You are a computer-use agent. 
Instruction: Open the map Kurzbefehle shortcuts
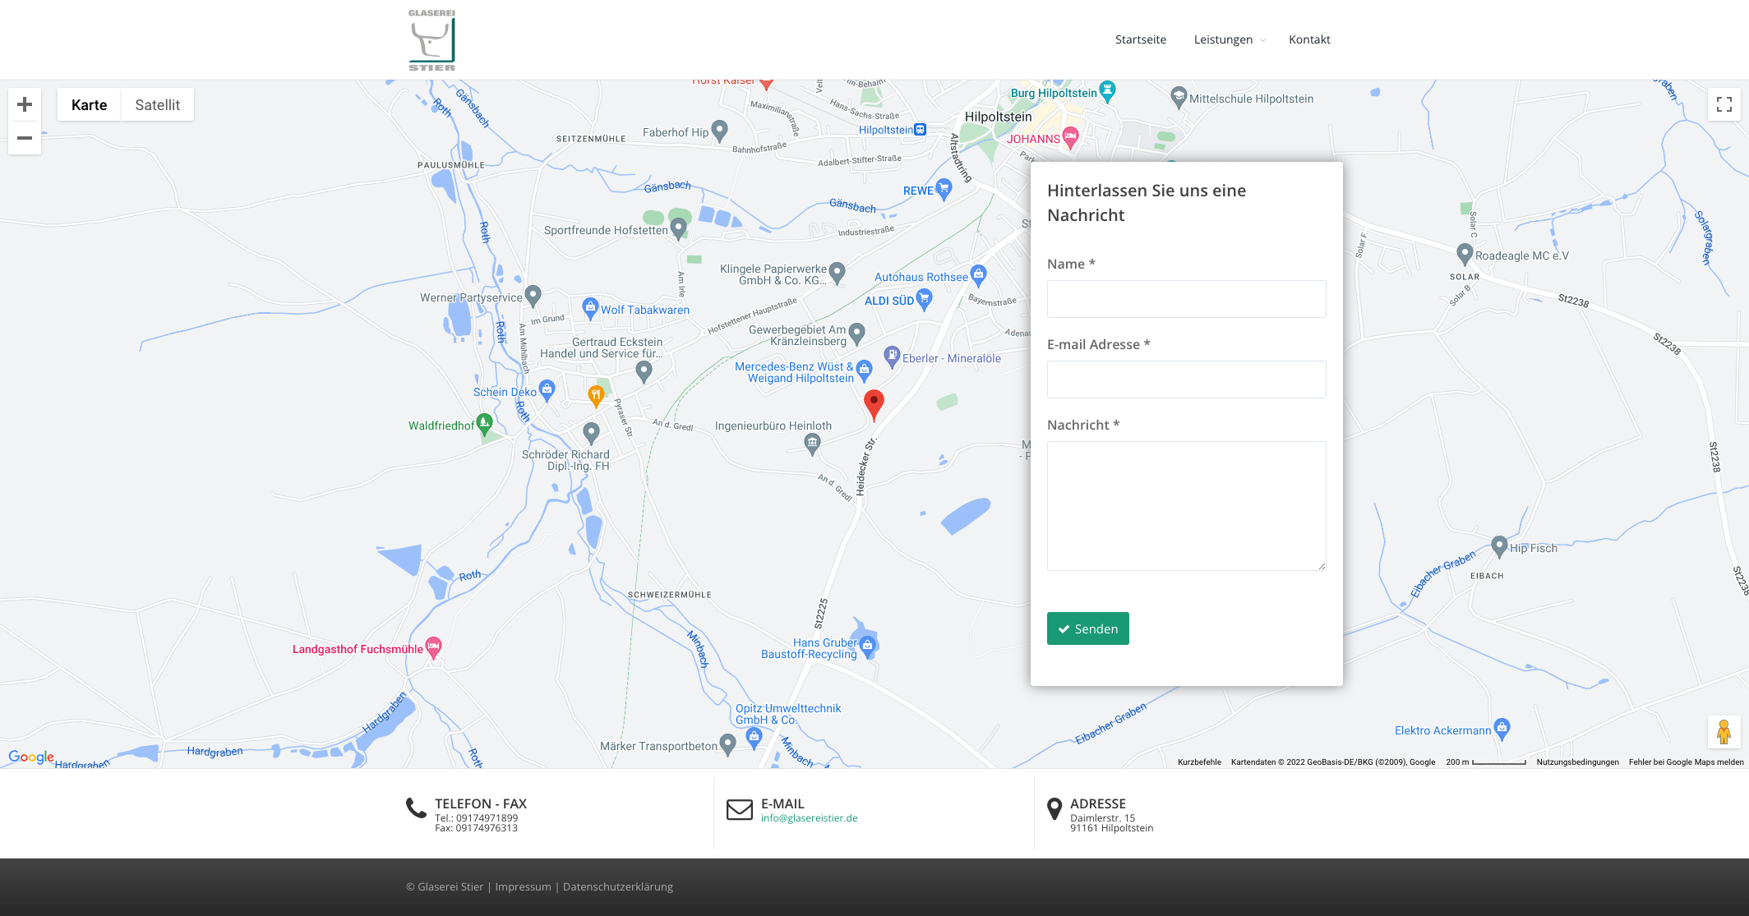coord(1199,762)
